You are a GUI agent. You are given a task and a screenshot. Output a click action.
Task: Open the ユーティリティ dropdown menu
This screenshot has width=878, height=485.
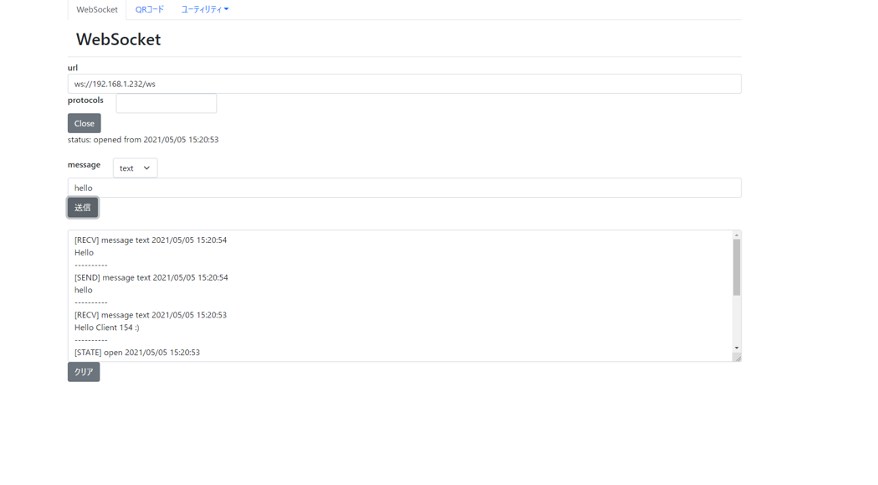pyautogui.click(x=206, y=9)
